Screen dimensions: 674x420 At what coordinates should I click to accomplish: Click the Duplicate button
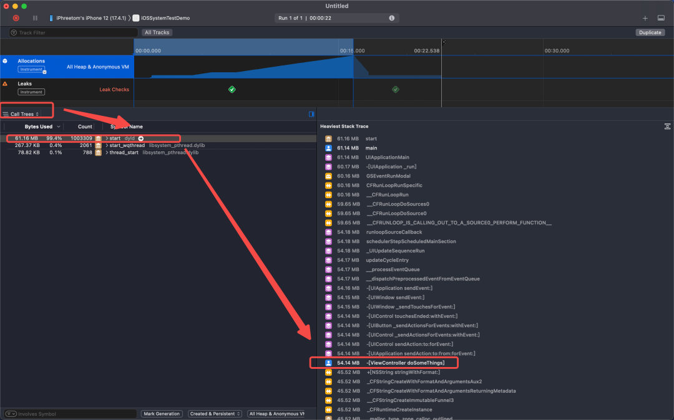[x=650, y=32]
